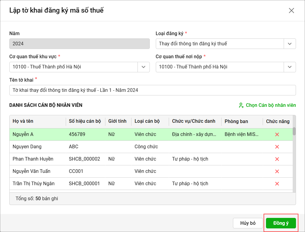
Task: Delete Nguyễn Văn Tuấn row entry
Action: (277, 171)
